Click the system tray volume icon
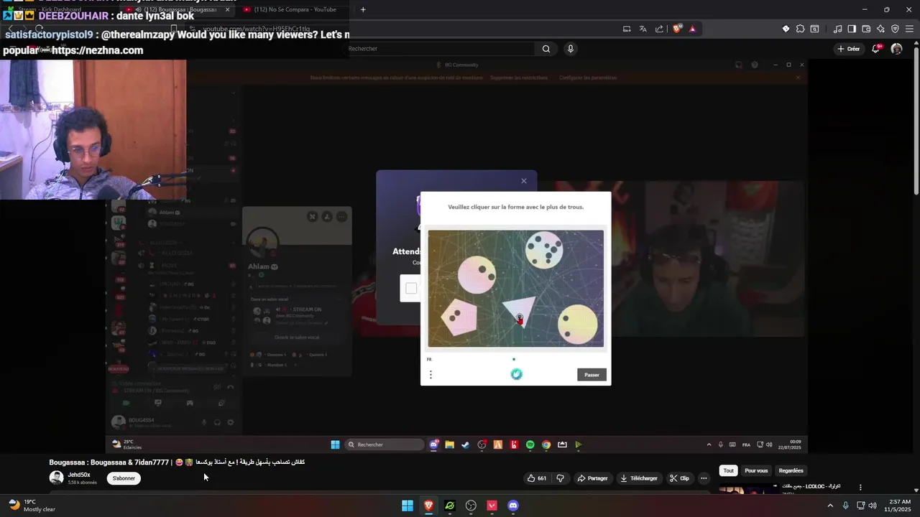 [873, 506]
